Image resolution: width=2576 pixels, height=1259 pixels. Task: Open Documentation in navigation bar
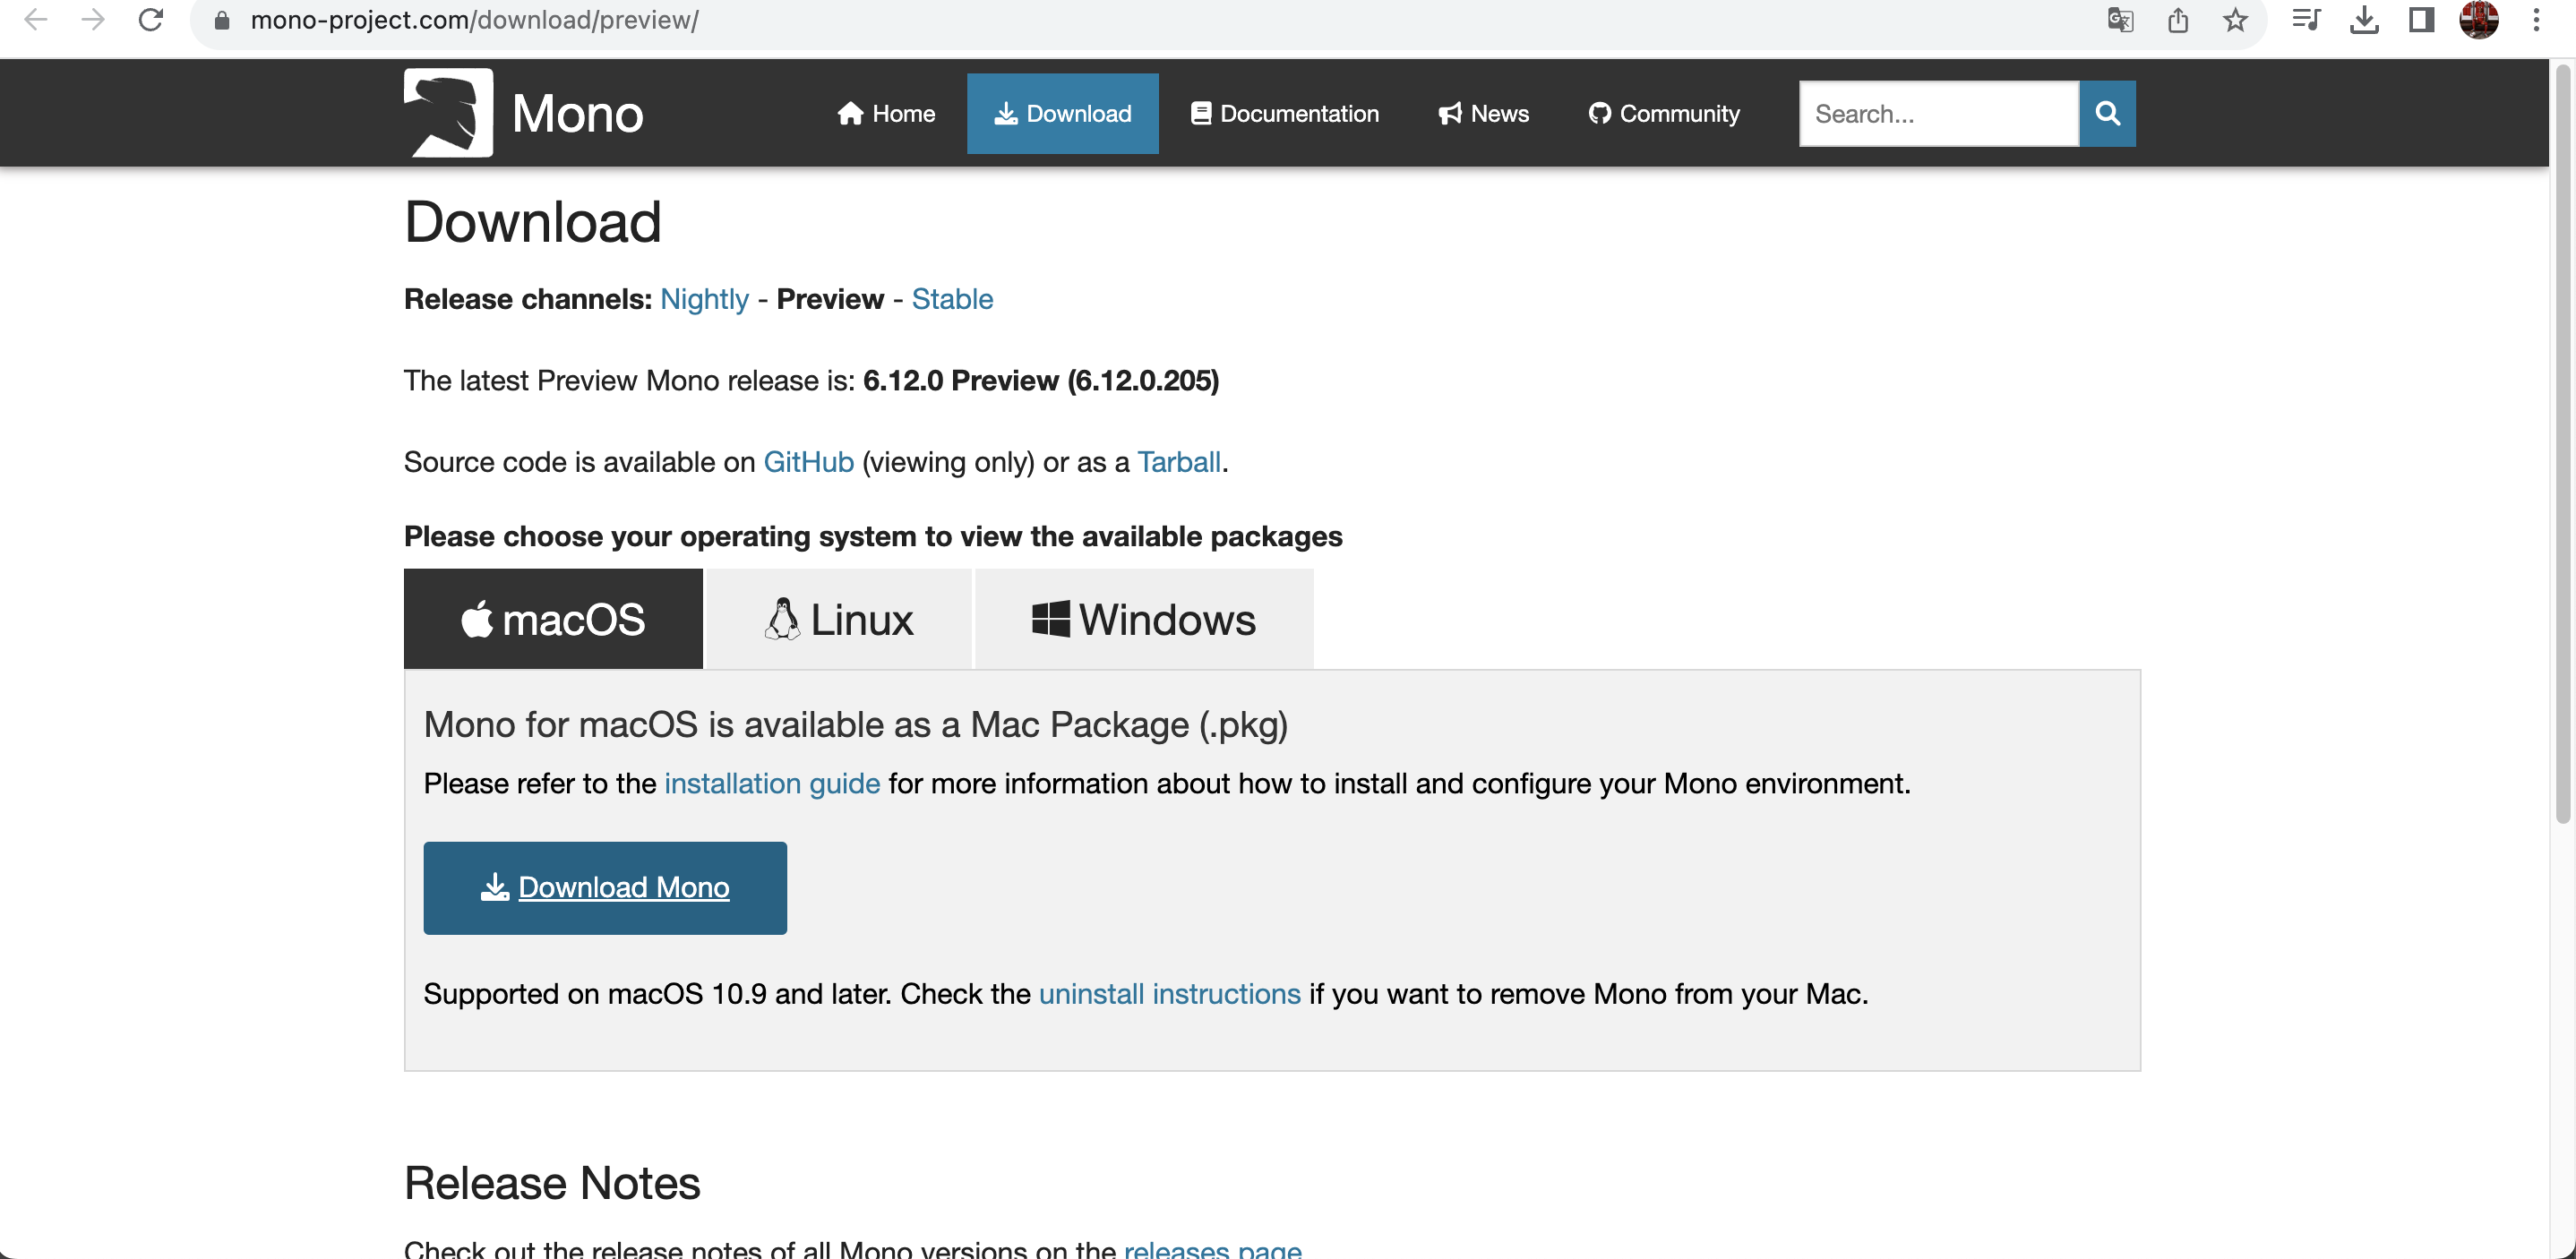click(1284, 114)
